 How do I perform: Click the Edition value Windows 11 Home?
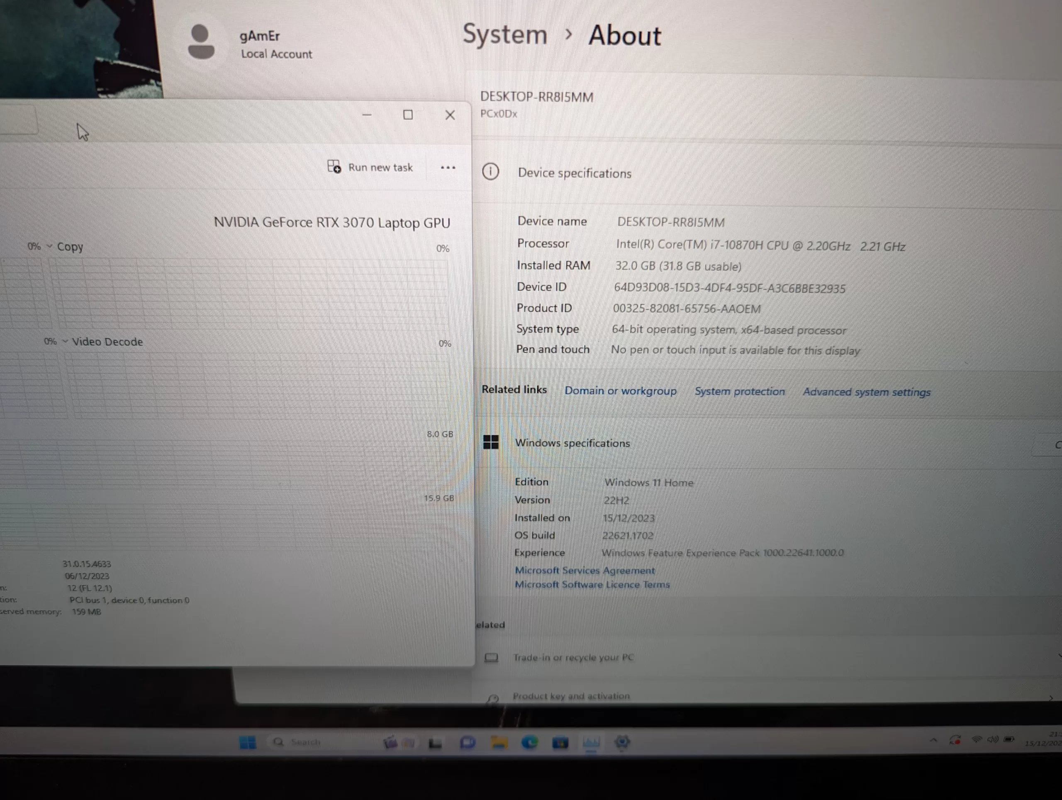coord(649,482)
